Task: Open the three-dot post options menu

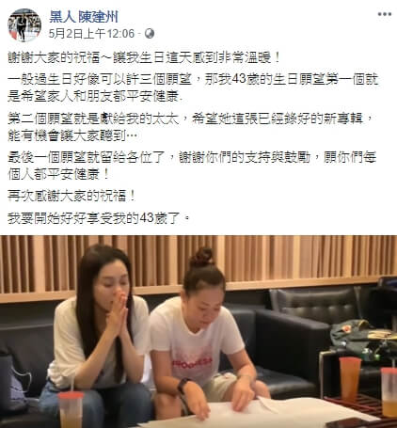Action: pos(385,14)
